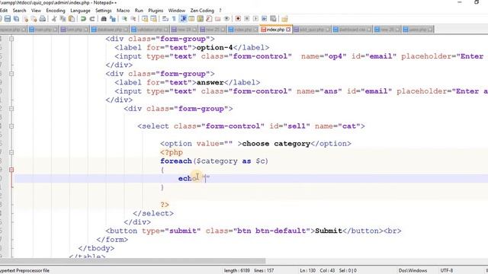
Task: Open the Document Map toolbar icon
Action: (x=200, y=18)
